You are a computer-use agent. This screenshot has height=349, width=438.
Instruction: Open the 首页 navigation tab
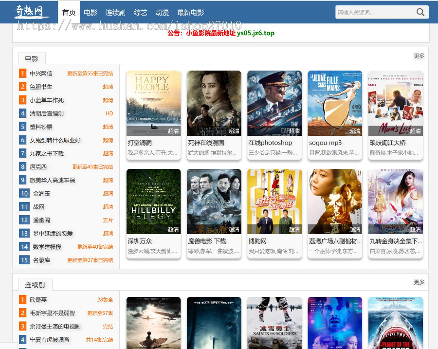tap(69, 12)
